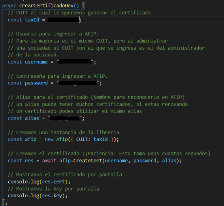
Task: Click the username argument inside CreateCert
Action: 116,161
